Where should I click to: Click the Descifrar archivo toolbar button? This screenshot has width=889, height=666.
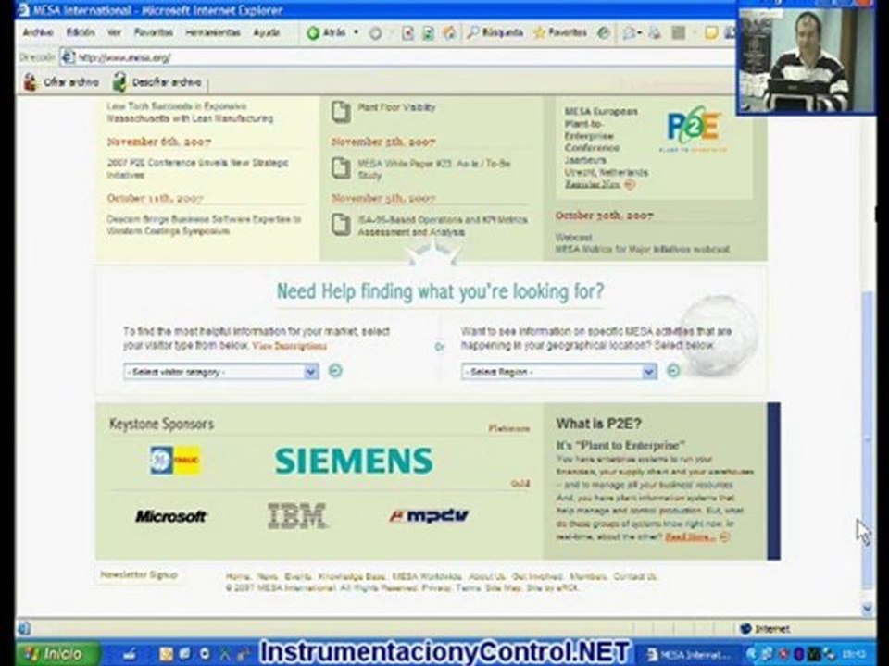click(157, 82)
